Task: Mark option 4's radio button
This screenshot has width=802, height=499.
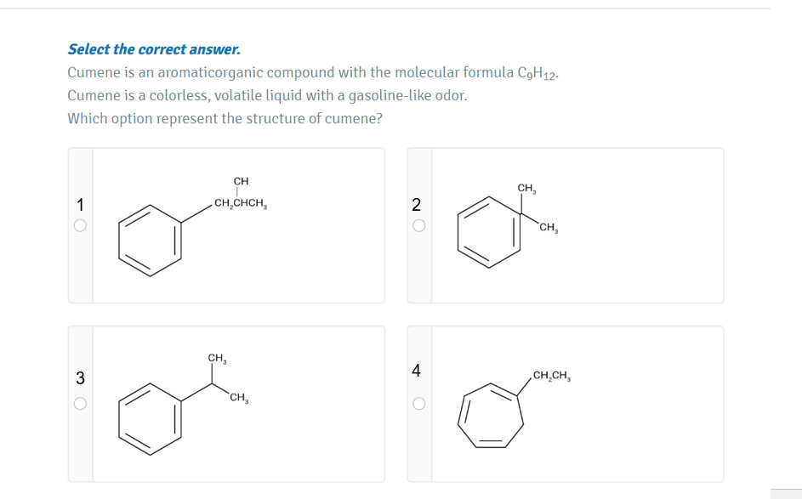Action: point(416,404)
